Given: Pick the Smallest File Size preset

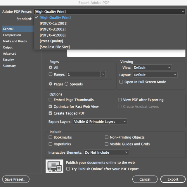Looking at the screenshot, I should pos(55,47).
